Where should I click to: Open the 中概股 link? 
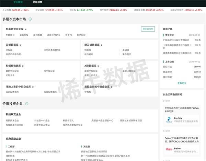pyautogui.click(x=88, y=92)
